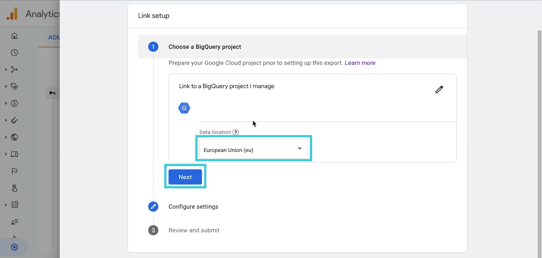Screen dimensions: 542x258
Task: Expand the Lifecycle flow sidebar section
Action: 6,69
